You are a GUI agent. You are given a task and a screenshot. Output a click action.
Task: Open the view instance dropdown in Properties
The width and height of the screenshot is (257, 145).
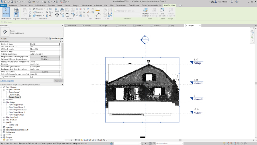coord(24,39)
